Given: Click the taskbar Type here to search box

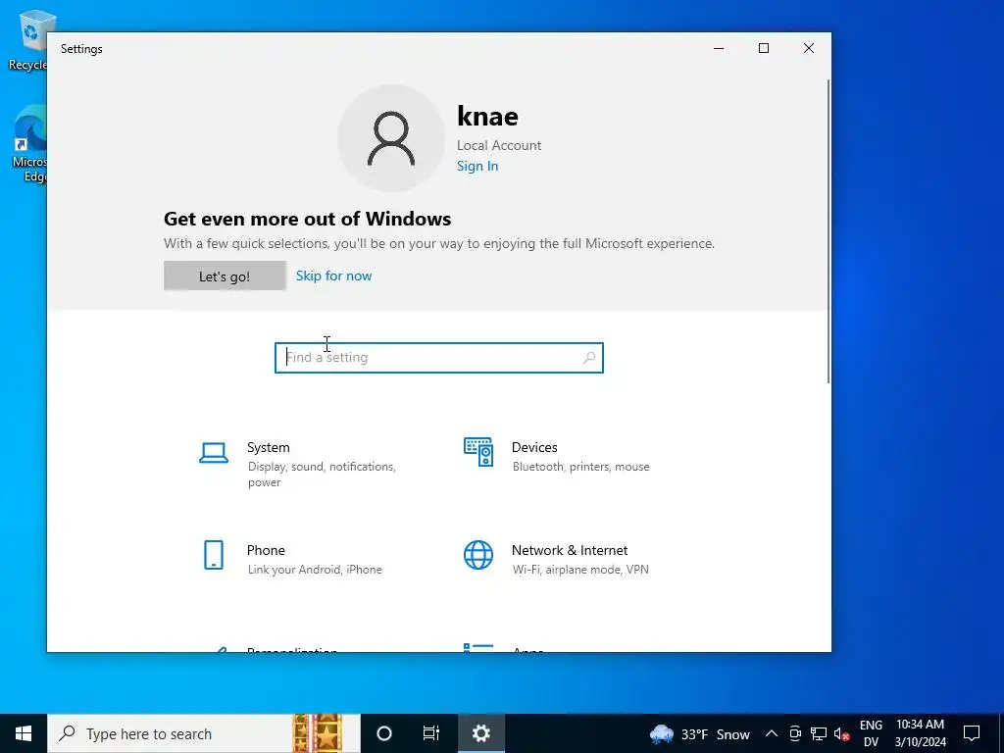Looking at the screenshot, I should point(204,733).
